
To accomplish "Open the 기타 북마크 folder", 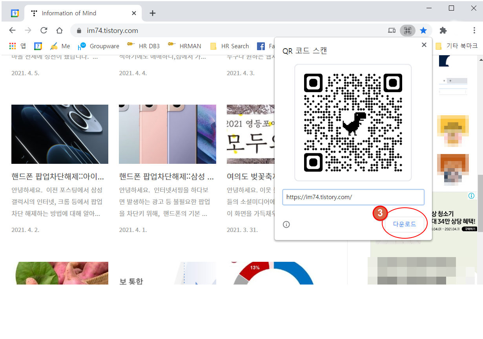I will point(457,46).
